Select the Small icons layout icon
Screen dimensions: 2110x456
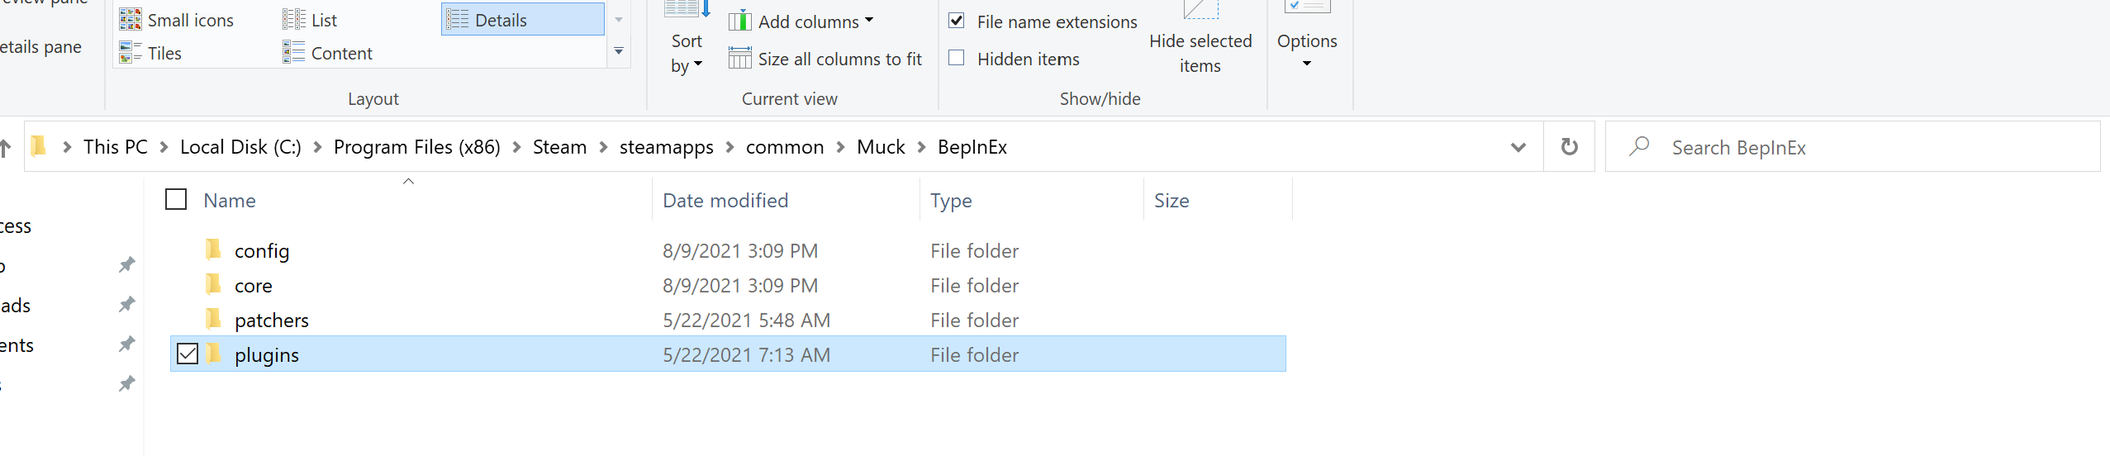[131, 20]
